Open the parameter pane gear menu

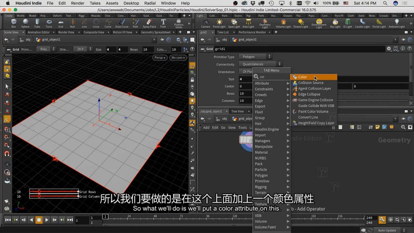coord(389,49)
